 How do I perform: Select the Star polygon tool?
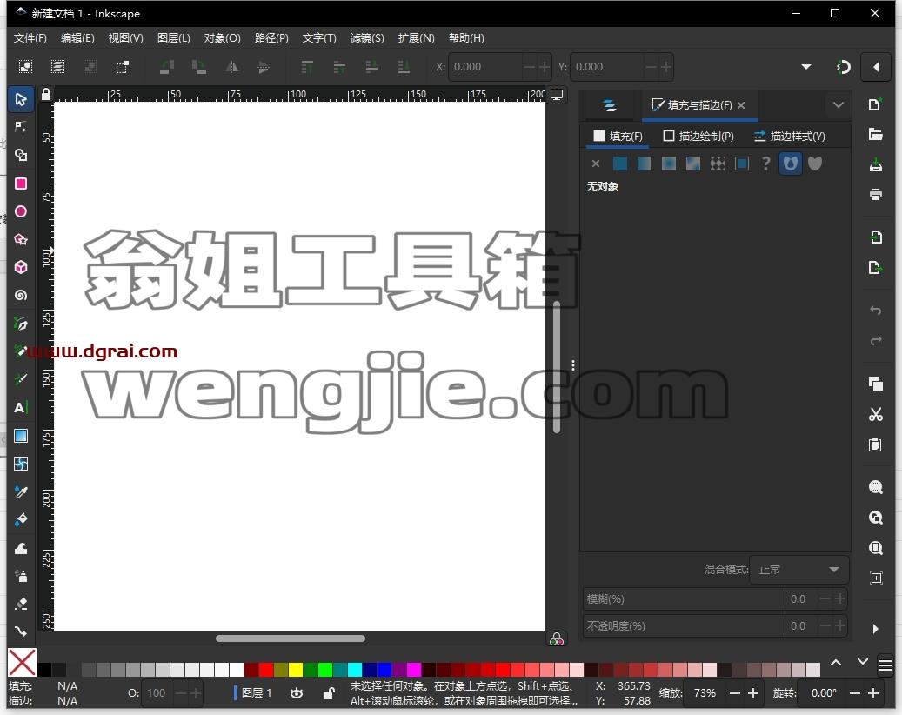[21, 239]
